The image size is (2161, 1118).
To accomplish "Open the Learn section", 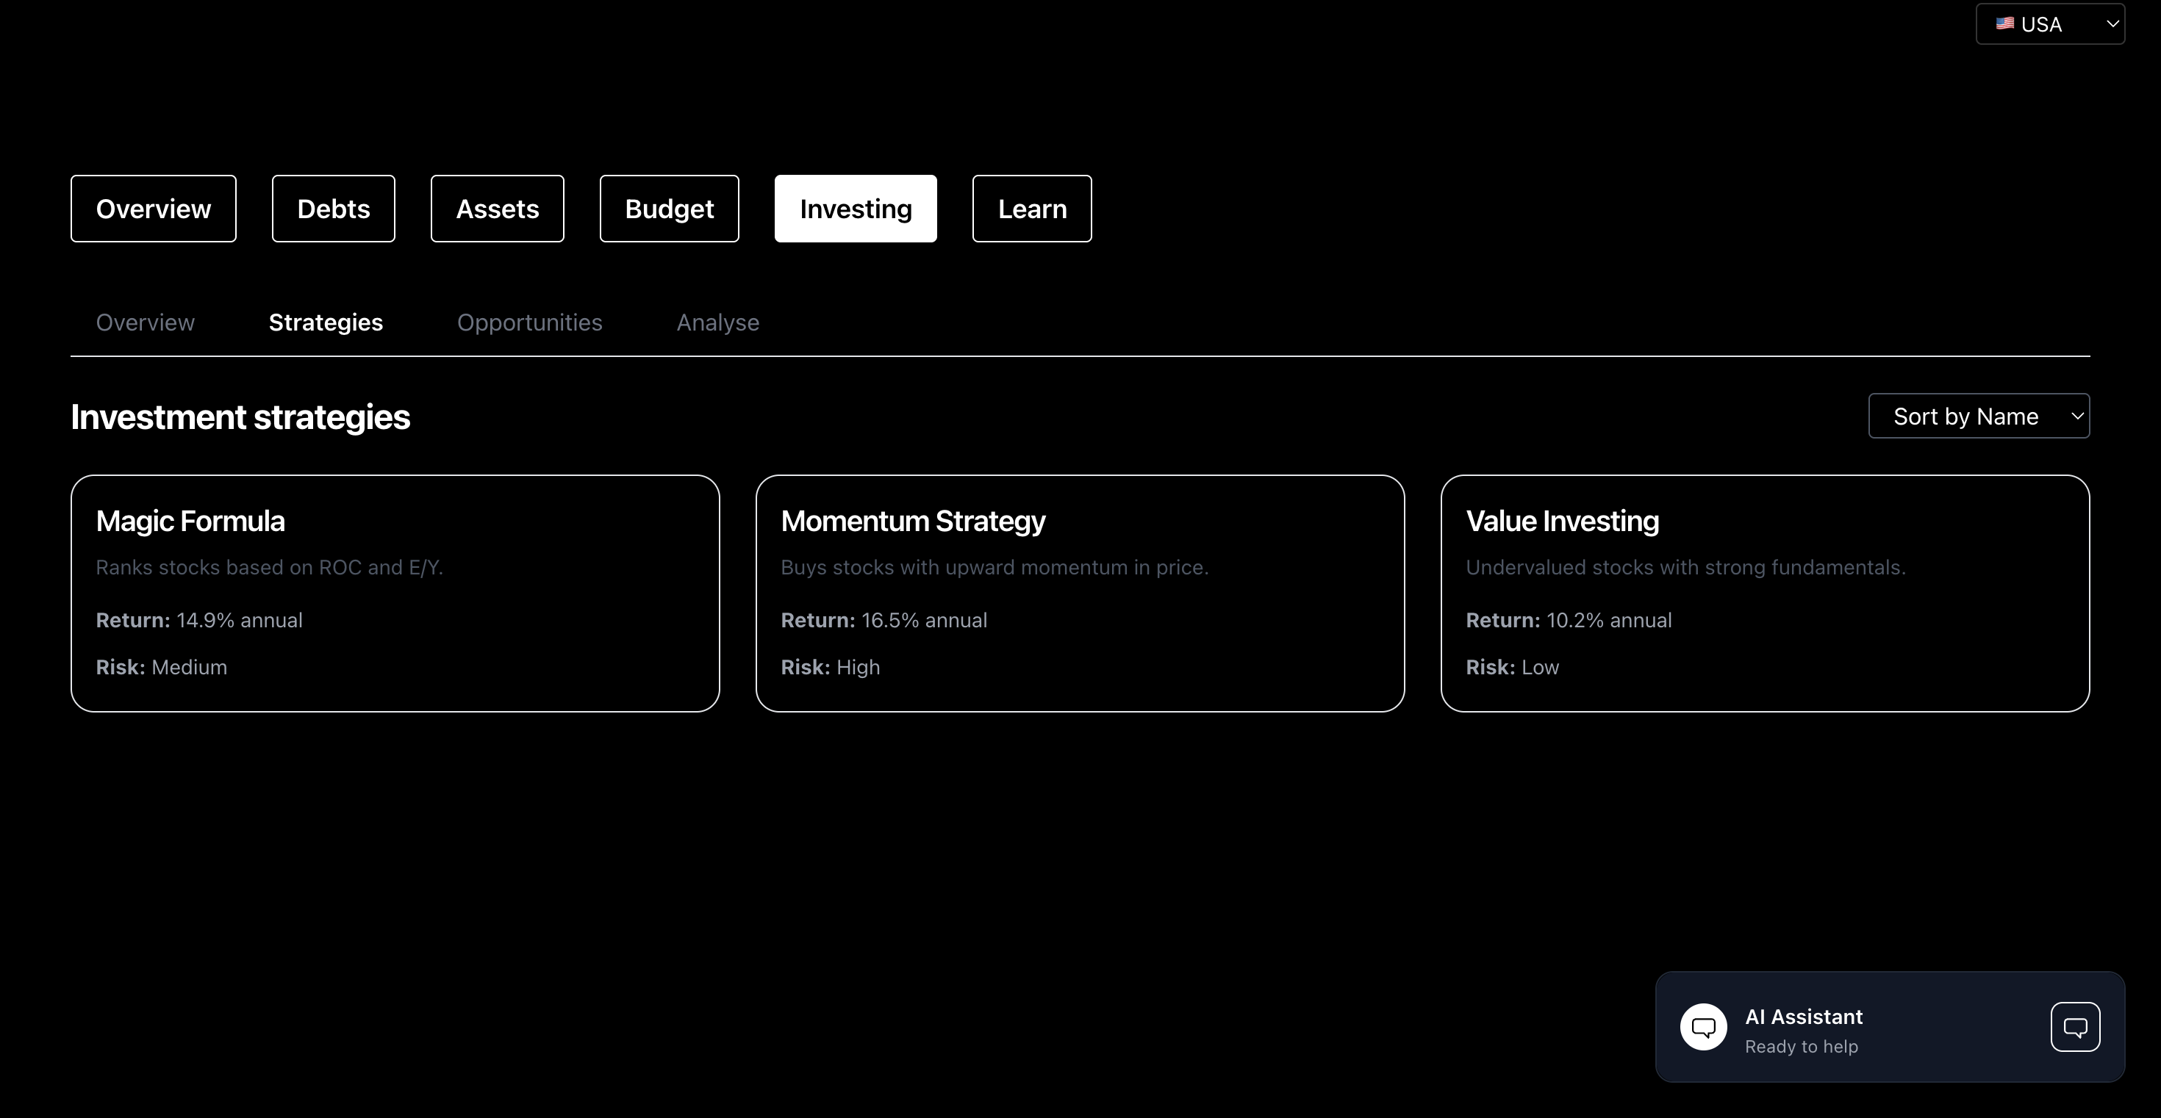I will pyautogui.click(x=1032, y=209).
